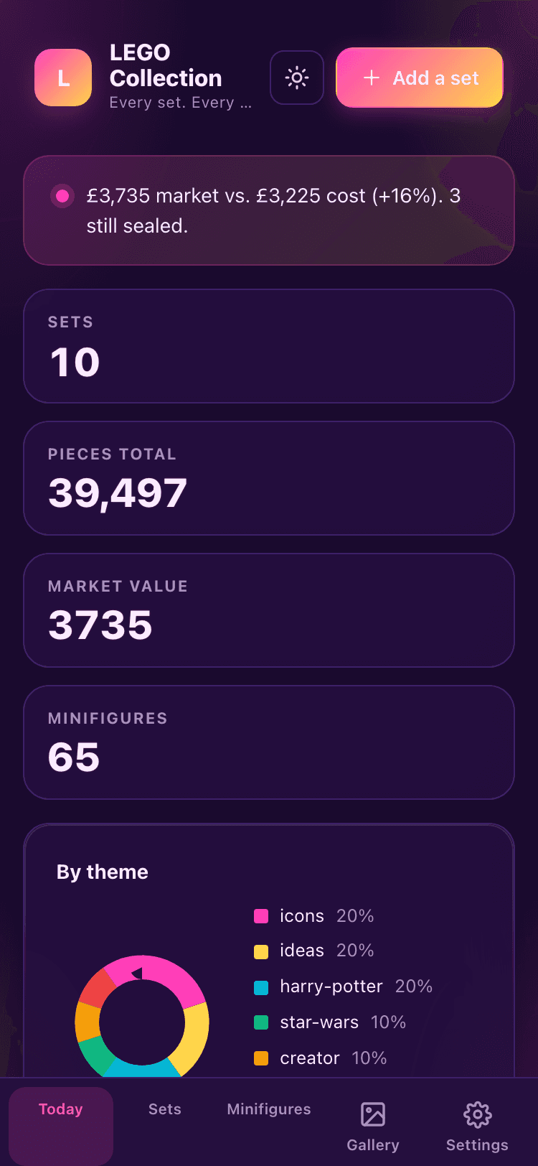The height and width of the screenshot is (1166, 538).
Task: Tap the plus icon in Add a set
Action: [x=372, y=78]
